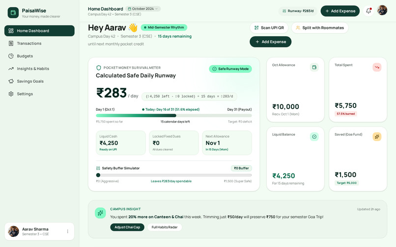This screenshot has height=247, width=396.
Task: Open the October 2024 month dropdown
Action: click(x=143, y=9)
